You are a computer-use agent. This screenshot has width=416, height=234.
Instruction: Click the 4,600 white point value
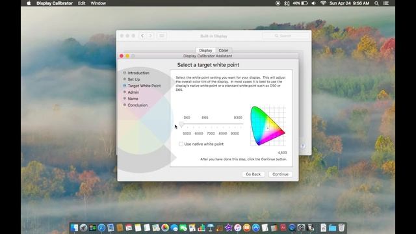pyautogui.click(x=282, y=153)
